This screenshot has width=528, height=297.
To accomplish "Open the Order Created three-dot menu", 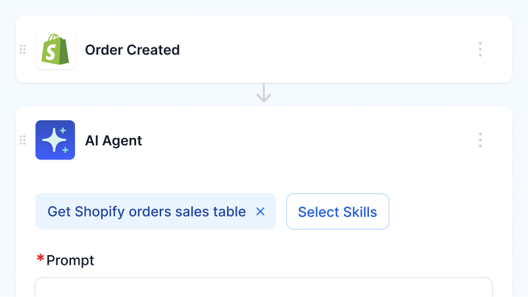I will [481, 49].
